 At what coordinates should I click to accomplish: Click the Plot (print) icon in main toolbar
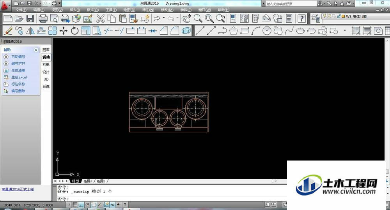[x=43, y=18]
